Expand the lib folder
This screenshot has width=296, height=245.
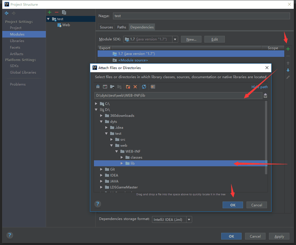pos(122,163)
